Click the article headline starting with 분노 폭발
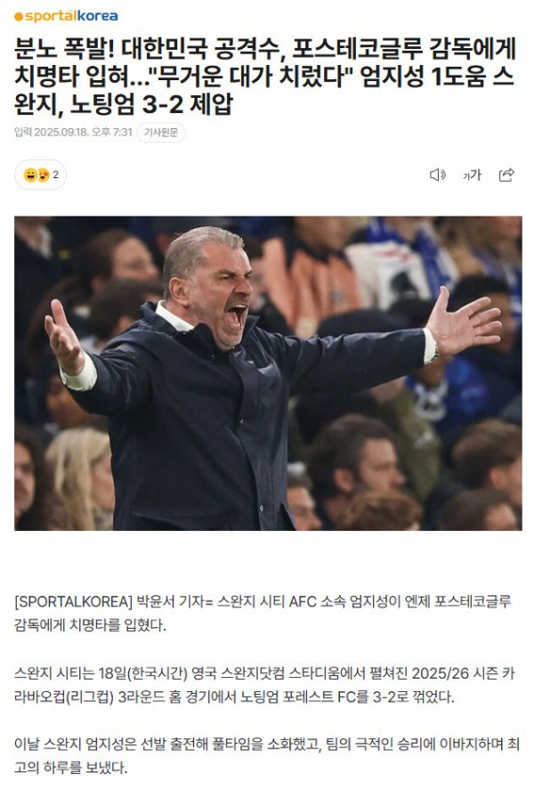The width and height of the screenshot is (534, 790). click(265, 77)
